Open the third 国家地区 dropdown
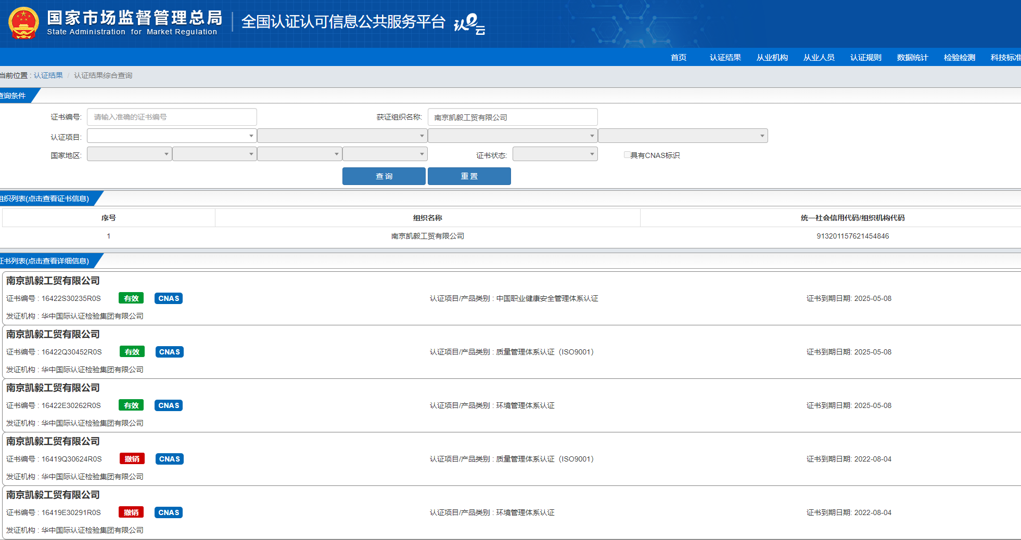1021x540 pixels. [299, 154]
